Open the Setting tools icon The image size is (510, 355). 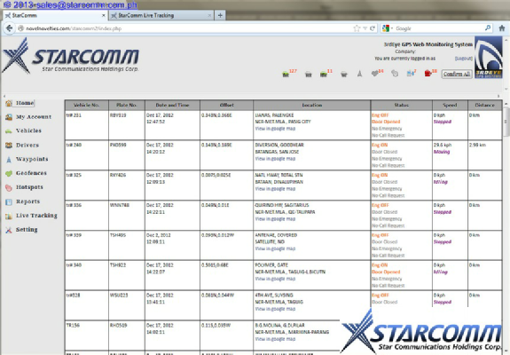tap(9, 230)
